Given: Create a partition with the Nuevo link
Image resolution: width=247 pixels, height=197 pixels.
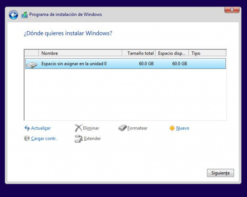Looking at the screenshot, I should click(183, 128).
